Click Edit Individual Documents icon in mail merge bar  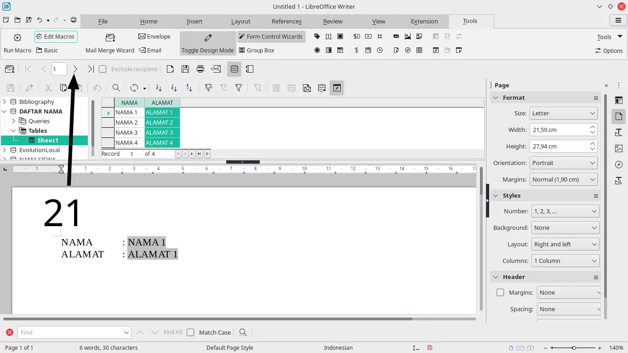click(x=170, y=69)
